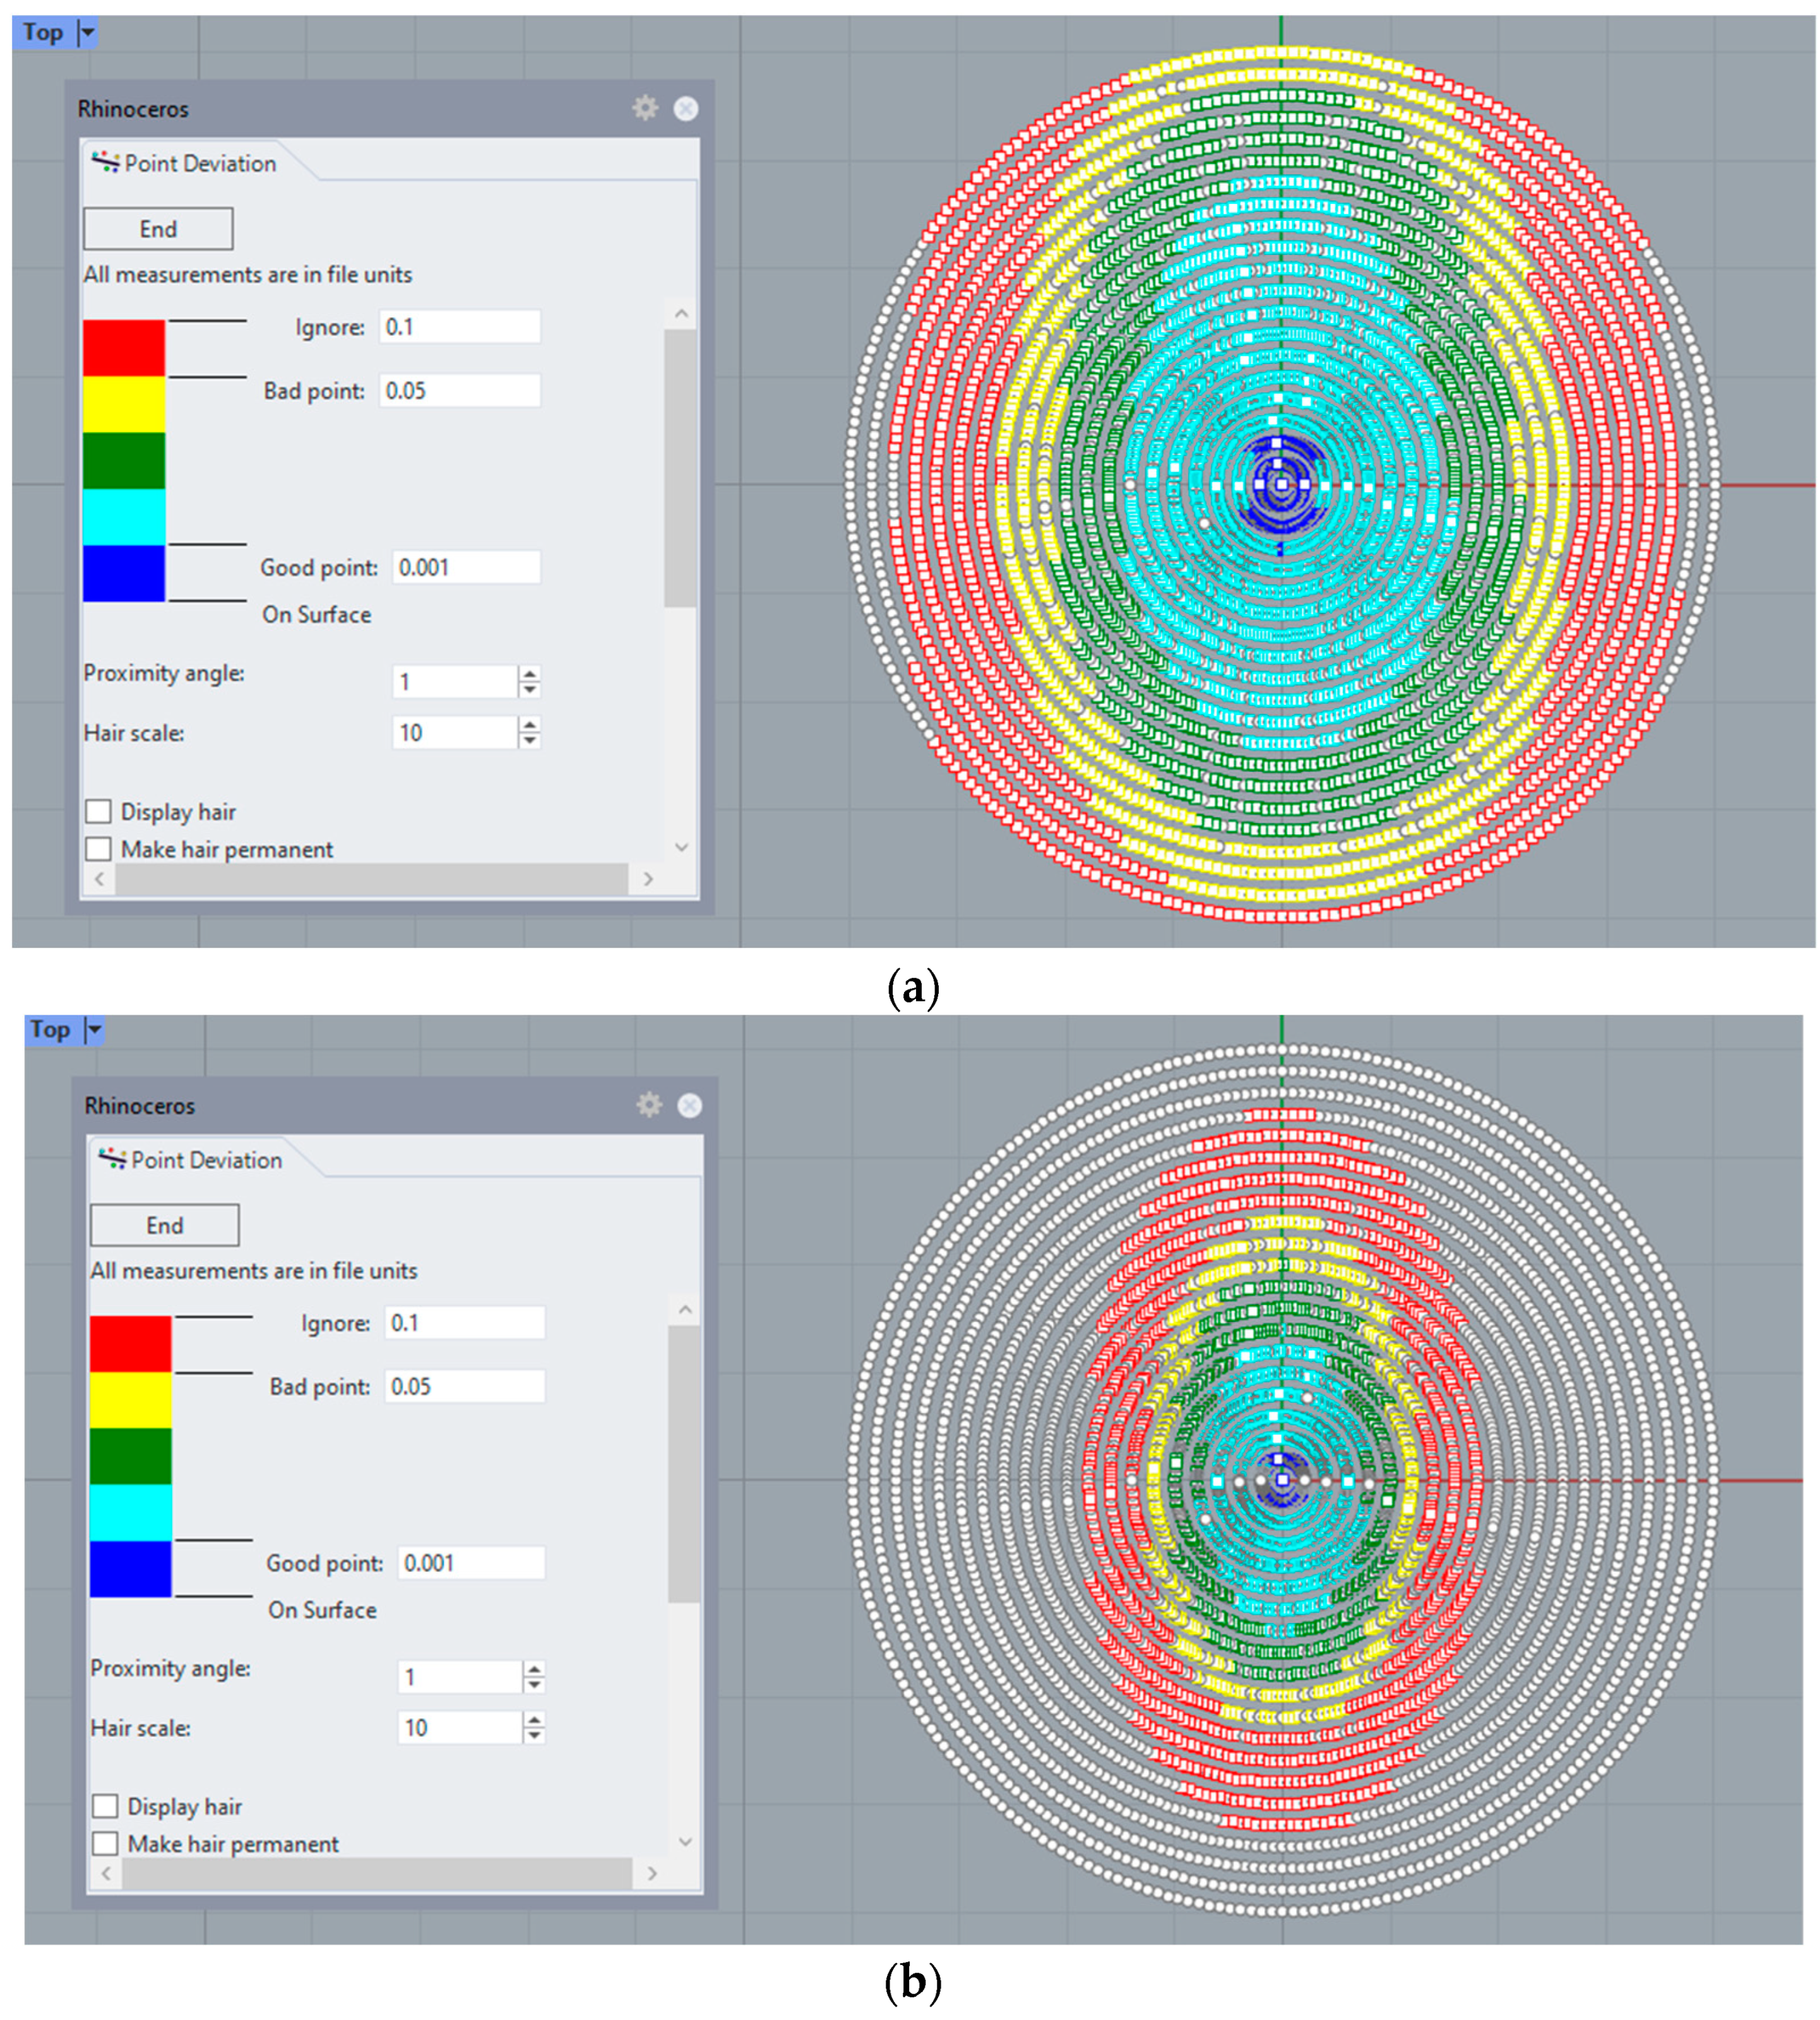The height and width of the screenshot is (2020, 1820).
Task: Decrease Hair scale stepper in lower panel
Action: pyautogui.click(x=535, y=1735)
